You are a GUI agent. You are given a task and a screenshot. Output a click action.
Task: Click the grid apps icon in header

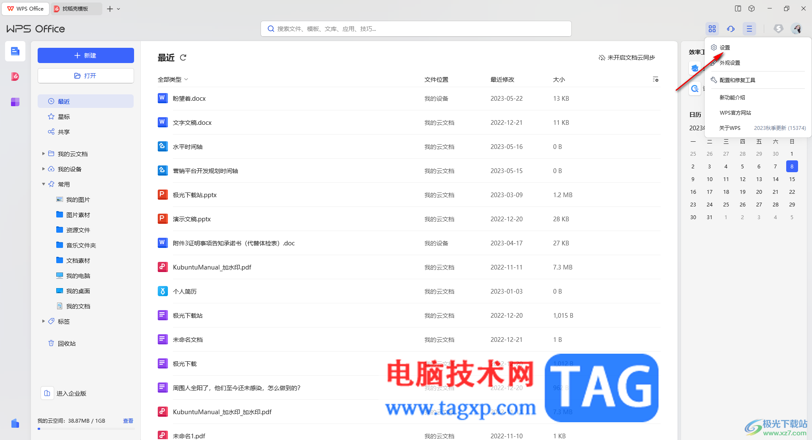click(x=712, y=29)
